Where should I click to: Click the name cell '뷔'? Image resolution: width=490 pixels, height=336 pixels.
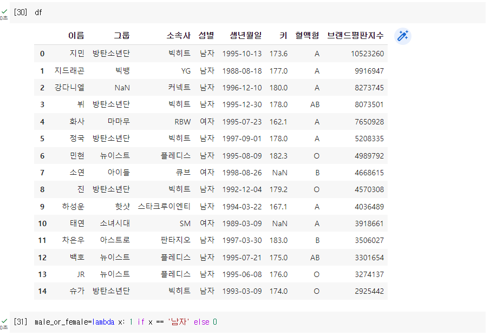(81, 104)
